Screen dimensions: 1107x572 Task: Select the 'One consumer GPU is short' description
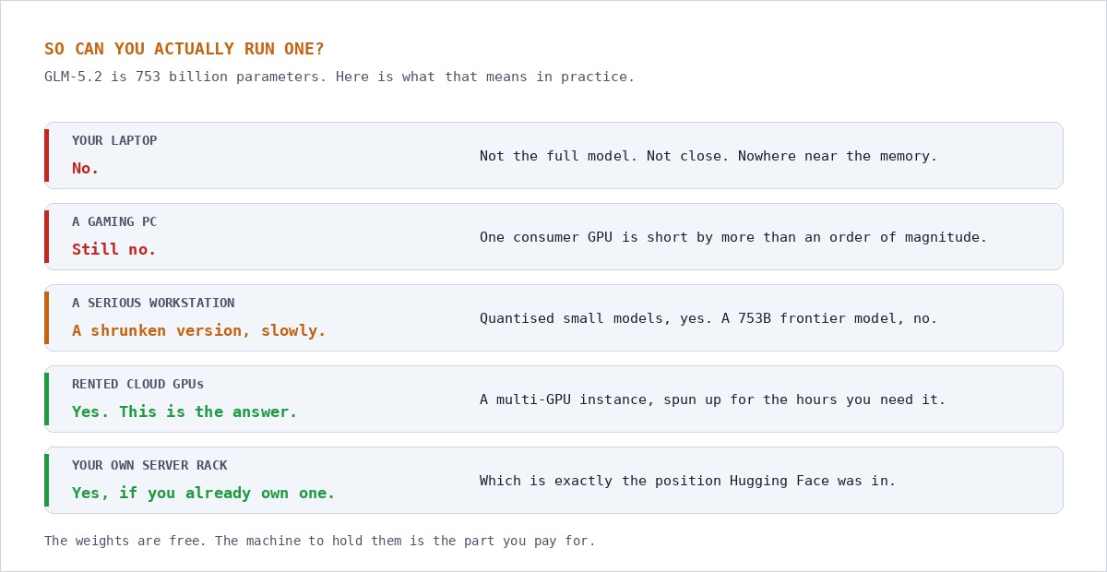733,237
